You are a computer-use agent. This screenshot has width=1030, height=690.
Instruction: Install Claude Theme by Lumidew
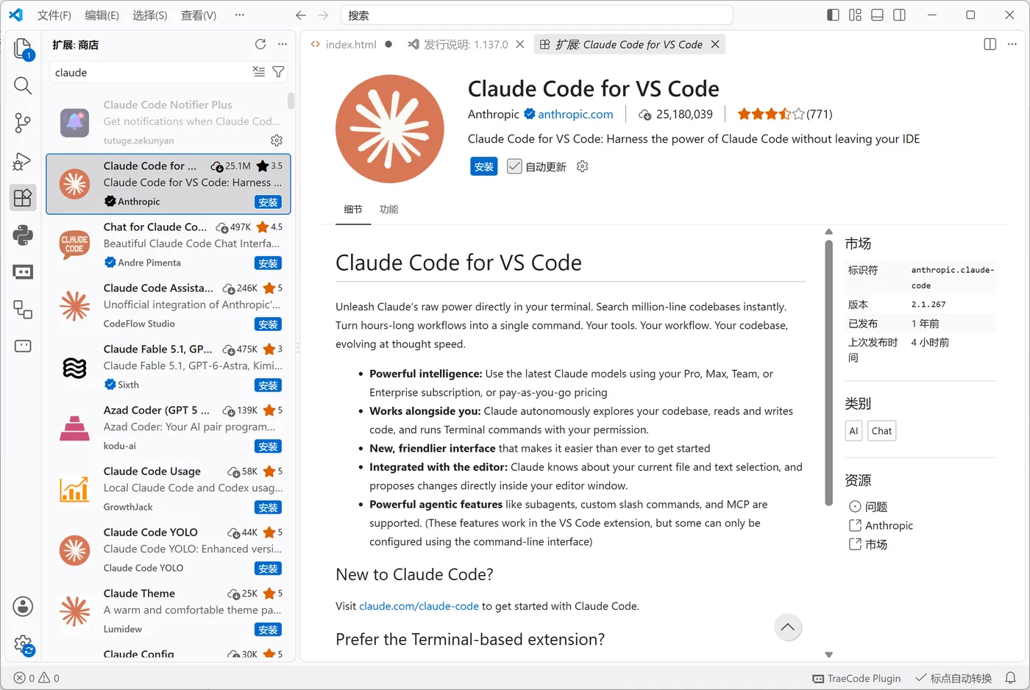[268, 630]
